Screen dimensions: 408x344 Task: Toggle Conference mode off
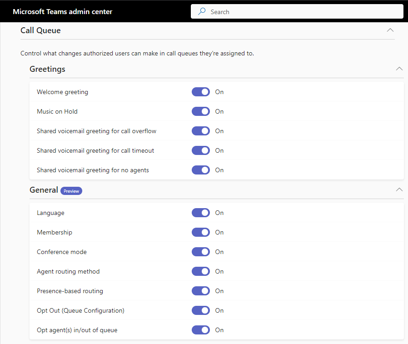(201, 252)
